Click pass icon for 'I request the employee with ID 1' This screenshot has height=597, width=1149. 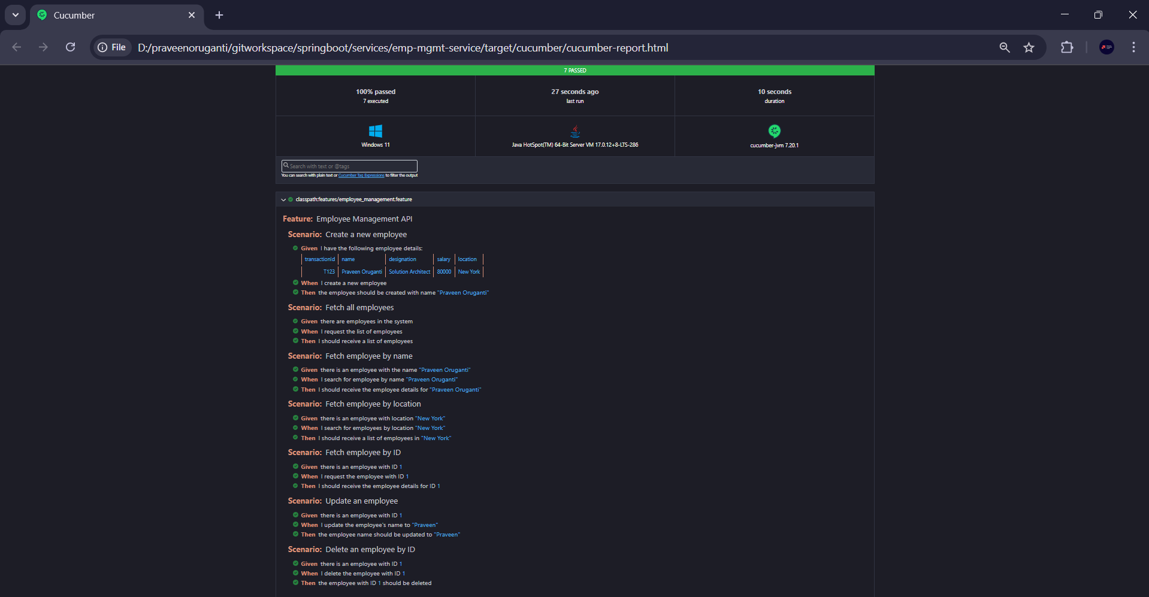(x=295, y=476)
